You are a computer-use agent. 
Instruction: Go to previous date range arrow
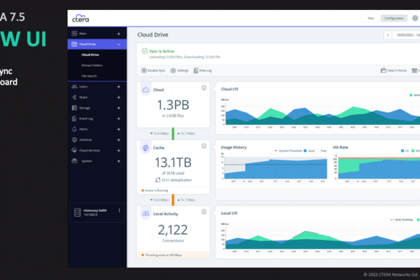388,35
